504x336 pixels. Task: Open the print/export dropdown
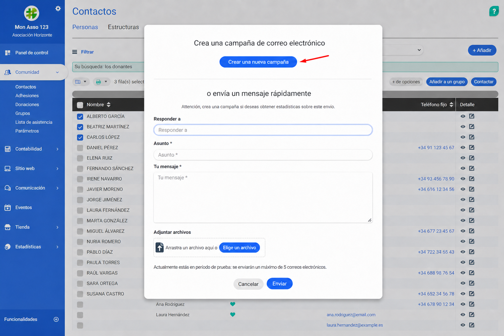(x=101, y=82)
